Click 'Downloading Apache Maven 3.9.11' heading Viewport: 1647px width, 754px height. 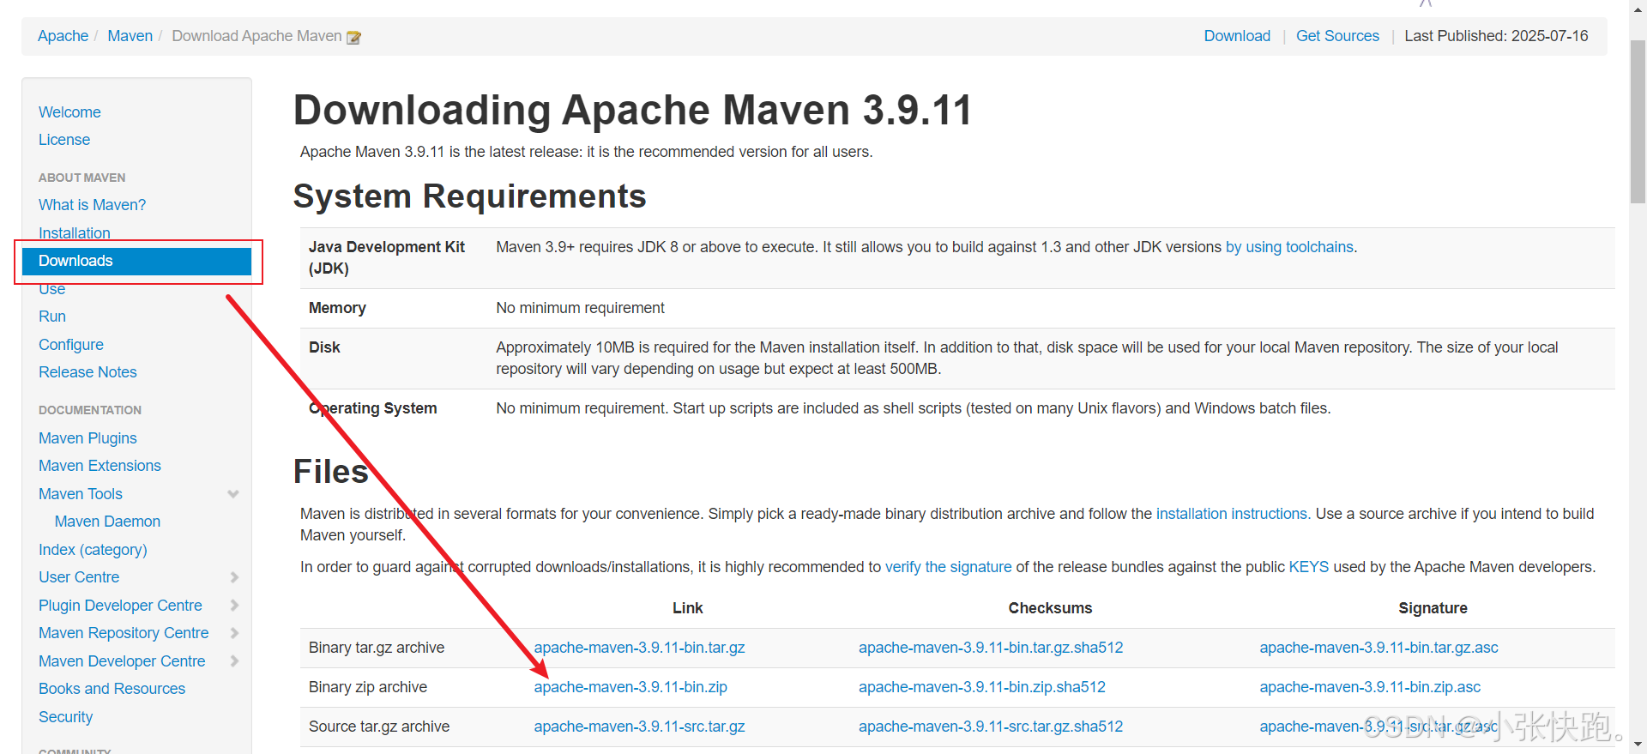(632, 110)
